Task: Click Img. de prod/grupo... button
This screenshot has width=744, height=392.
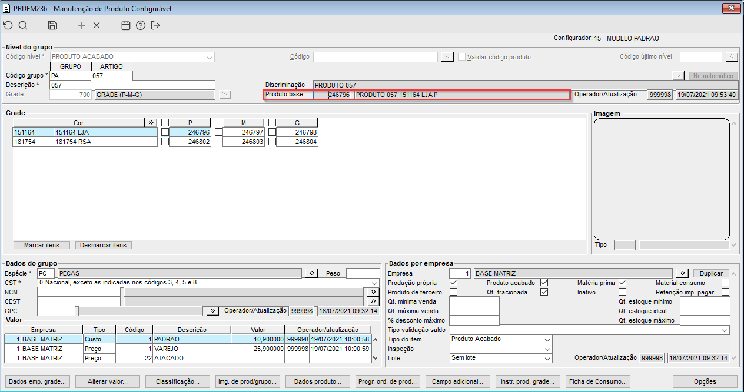Action: (248, 381)
